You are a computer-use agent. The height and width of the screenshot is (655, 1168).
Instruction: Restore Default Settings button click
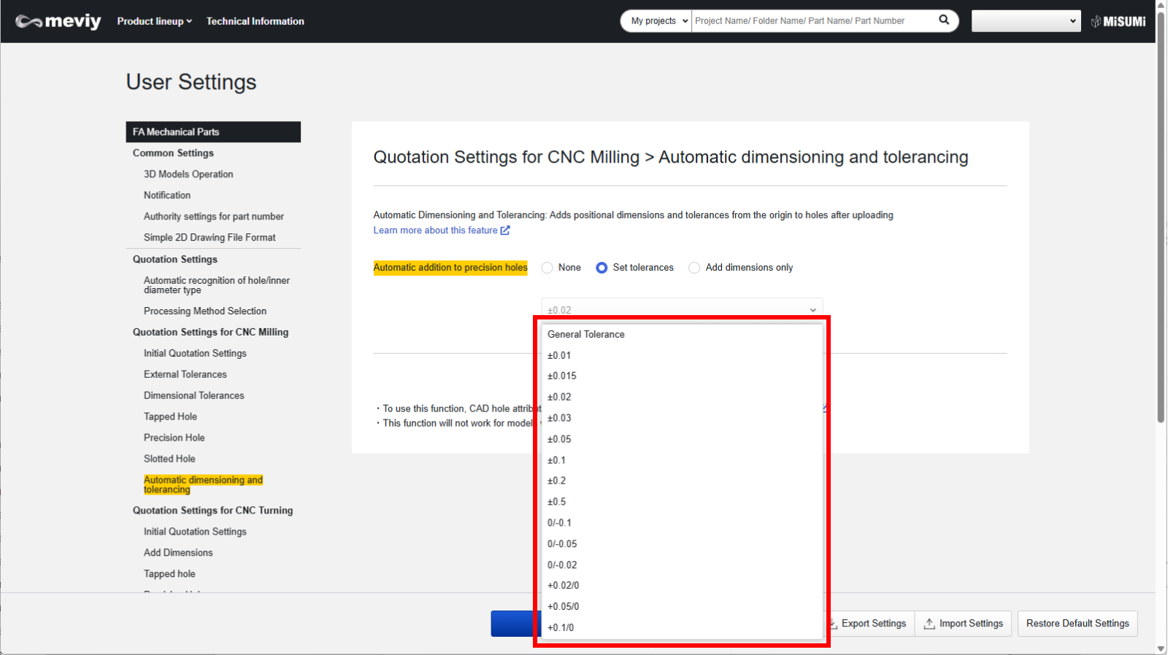click(1077, 624)
